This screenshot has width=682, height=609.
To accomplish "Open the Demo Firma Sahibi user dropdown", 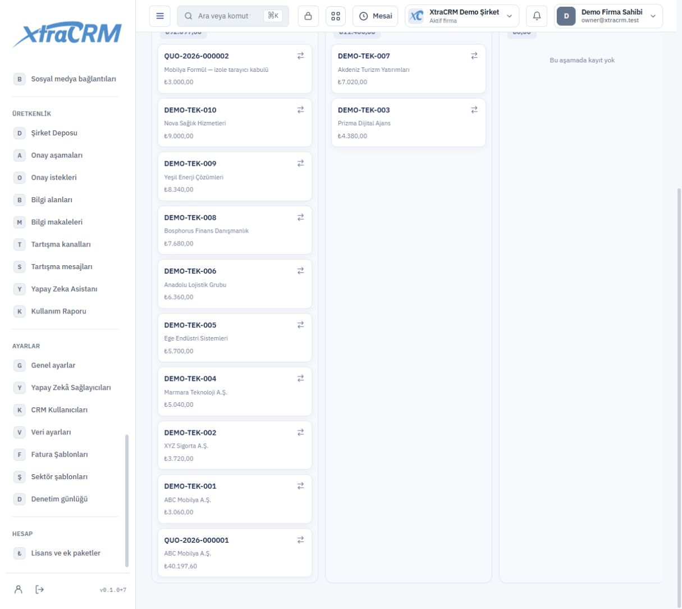I will tap(608, 16).
